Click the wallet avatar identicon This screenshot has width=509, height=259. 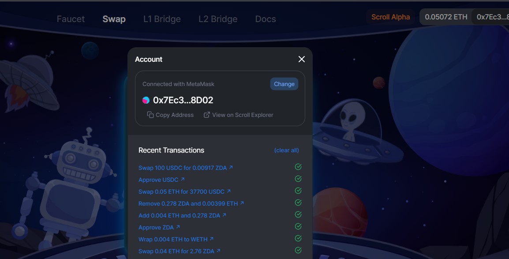click(x=146, y=100)
